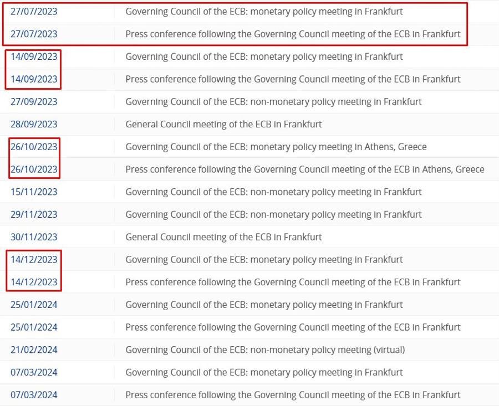Click the 21/02/2024 date link
The width and height of the screenshot is (499, 406).
[x=34, y=350]
